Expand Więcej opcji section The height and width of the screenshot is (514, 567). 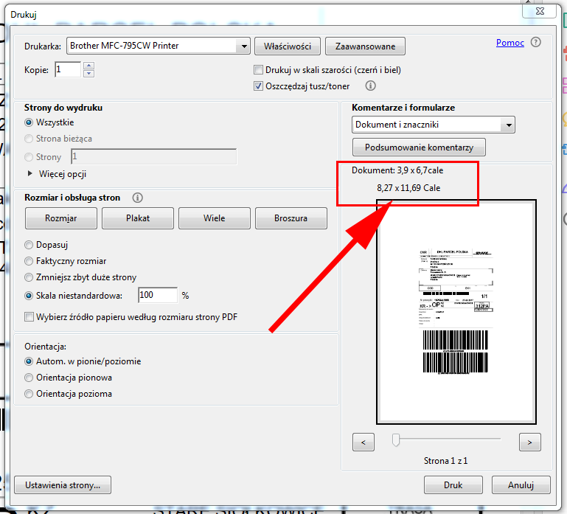point(31,174)
